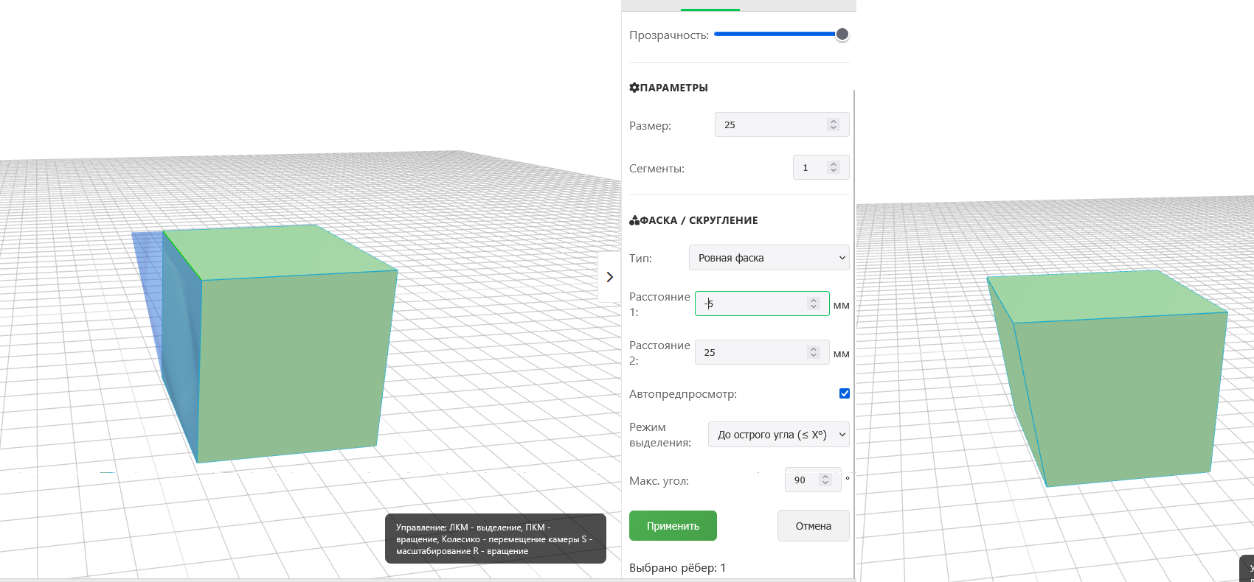Decrease Расстояние 2 using the down arrow

coord(814,356)
